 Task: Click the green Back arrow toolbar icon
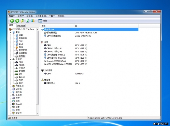click(x=12, y=21)
